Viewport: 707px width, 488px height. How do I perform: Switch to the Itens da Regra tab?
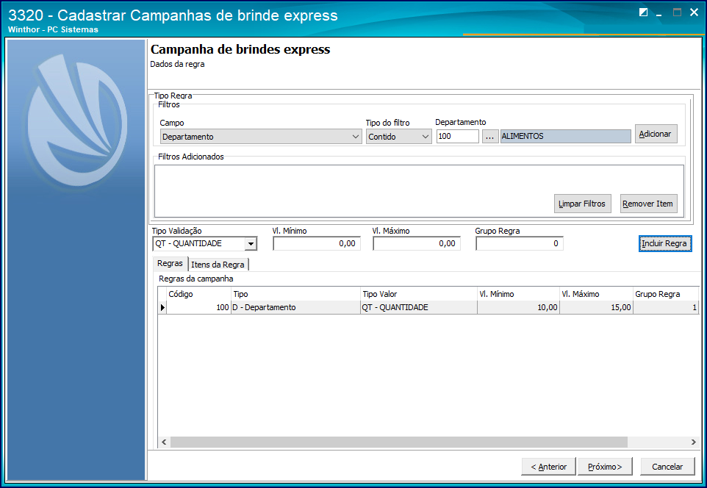pyautogui.click(x=218, y=265)
